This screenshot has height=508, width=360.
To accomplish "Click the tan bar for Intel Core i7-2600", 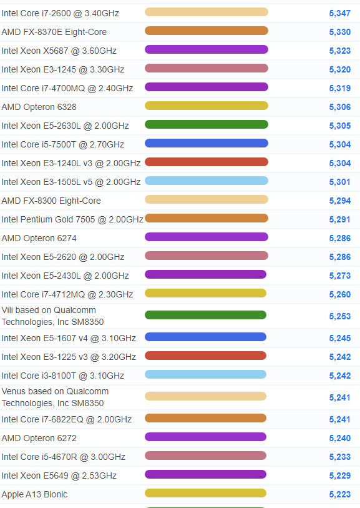I will tap(207, 12).
